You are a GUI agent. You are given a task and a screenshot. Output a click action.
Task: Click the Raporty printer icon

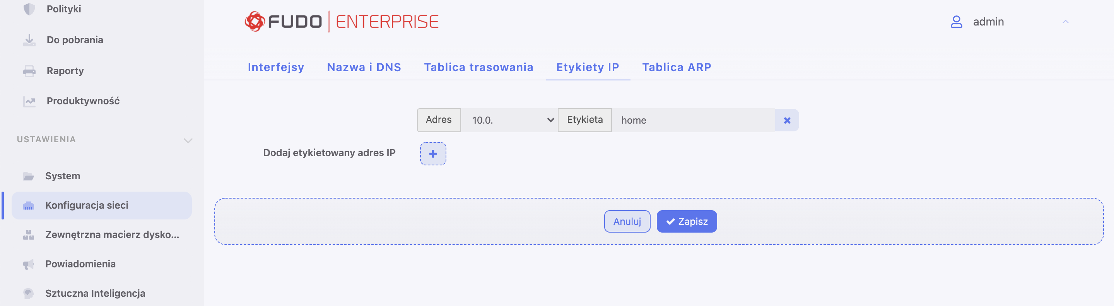[29, 71]
